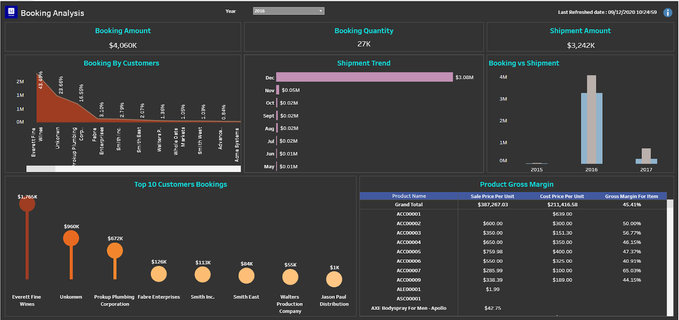Click the Everett Fine Wines $1,765K lollipop circle
This screenshot has width=679, height=320.
click(27, 204)
